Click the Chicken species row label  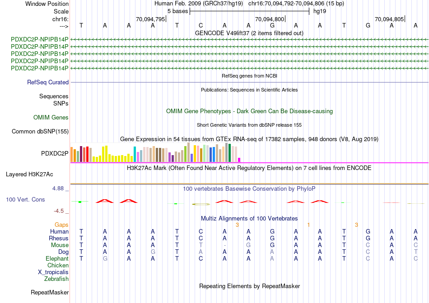click(x=58, y=265)
